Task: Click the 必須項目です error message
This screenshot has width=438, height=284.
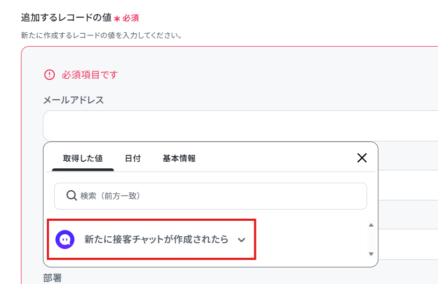Action: 90,75
